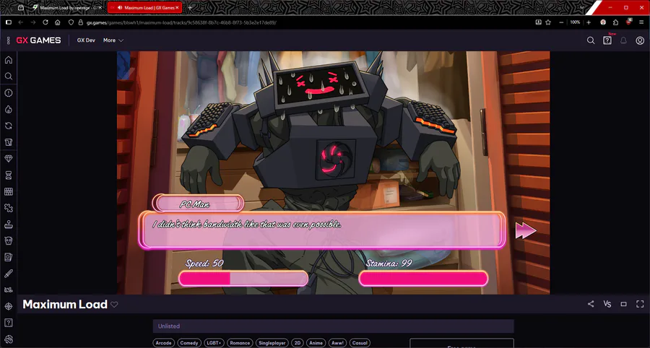This screenshot has width=650, height=348.
Task: Click the Singleplayer tag
Action: click(x=272, y=343)
